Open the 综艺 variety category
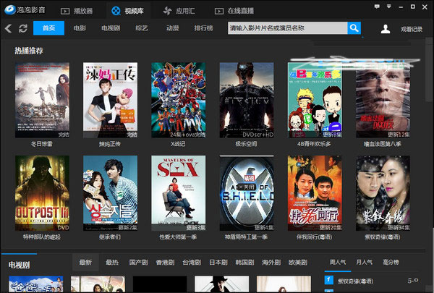Viewport: 434px width, 293px height. (x=142, y=28)
